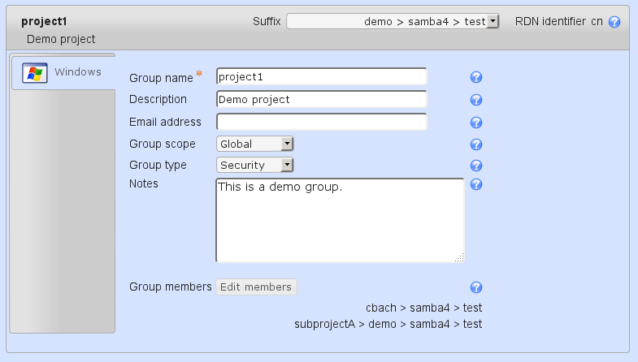Viewport: 638px width, 362px height.
Task: Open the Suffix dropdown
Action: point(393,22)
